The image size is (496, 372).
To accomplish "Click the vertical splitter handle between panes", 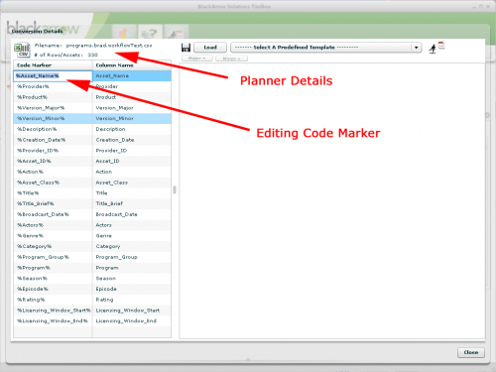I will tap(175, 189).
